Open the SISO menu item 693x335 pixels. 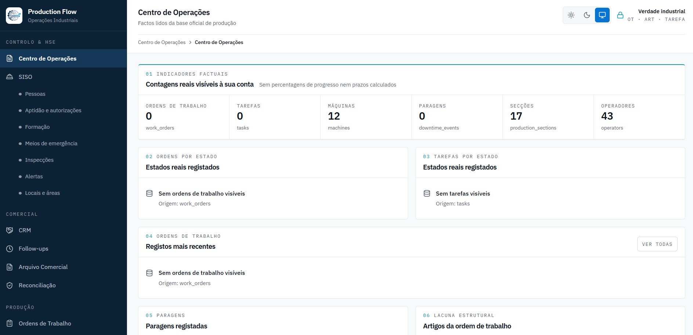point(64,77)
